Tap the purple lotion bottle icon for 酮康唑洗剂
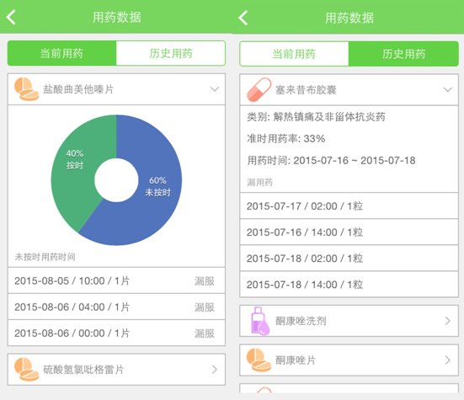The height and width of the screenshot is (400, 464). [260, 322]
